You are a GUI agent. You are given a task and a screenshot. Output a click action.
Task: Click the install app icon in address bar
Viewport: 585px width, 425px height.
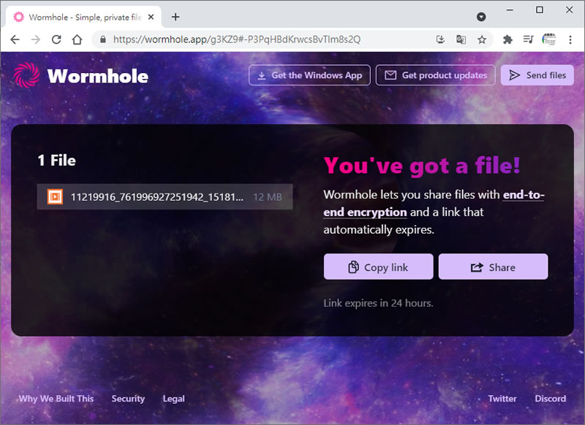pos(440,39)
